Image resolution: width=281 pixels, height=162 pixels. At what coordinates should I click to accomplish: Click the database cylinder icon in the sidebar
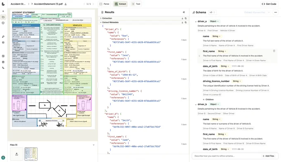[3, 42]
